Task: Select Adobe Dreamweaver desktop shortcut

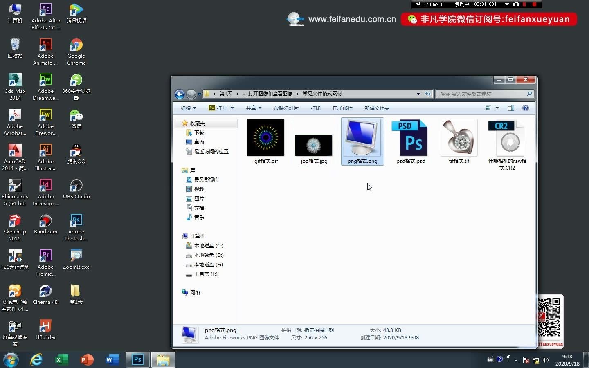Action: point(45,87)
